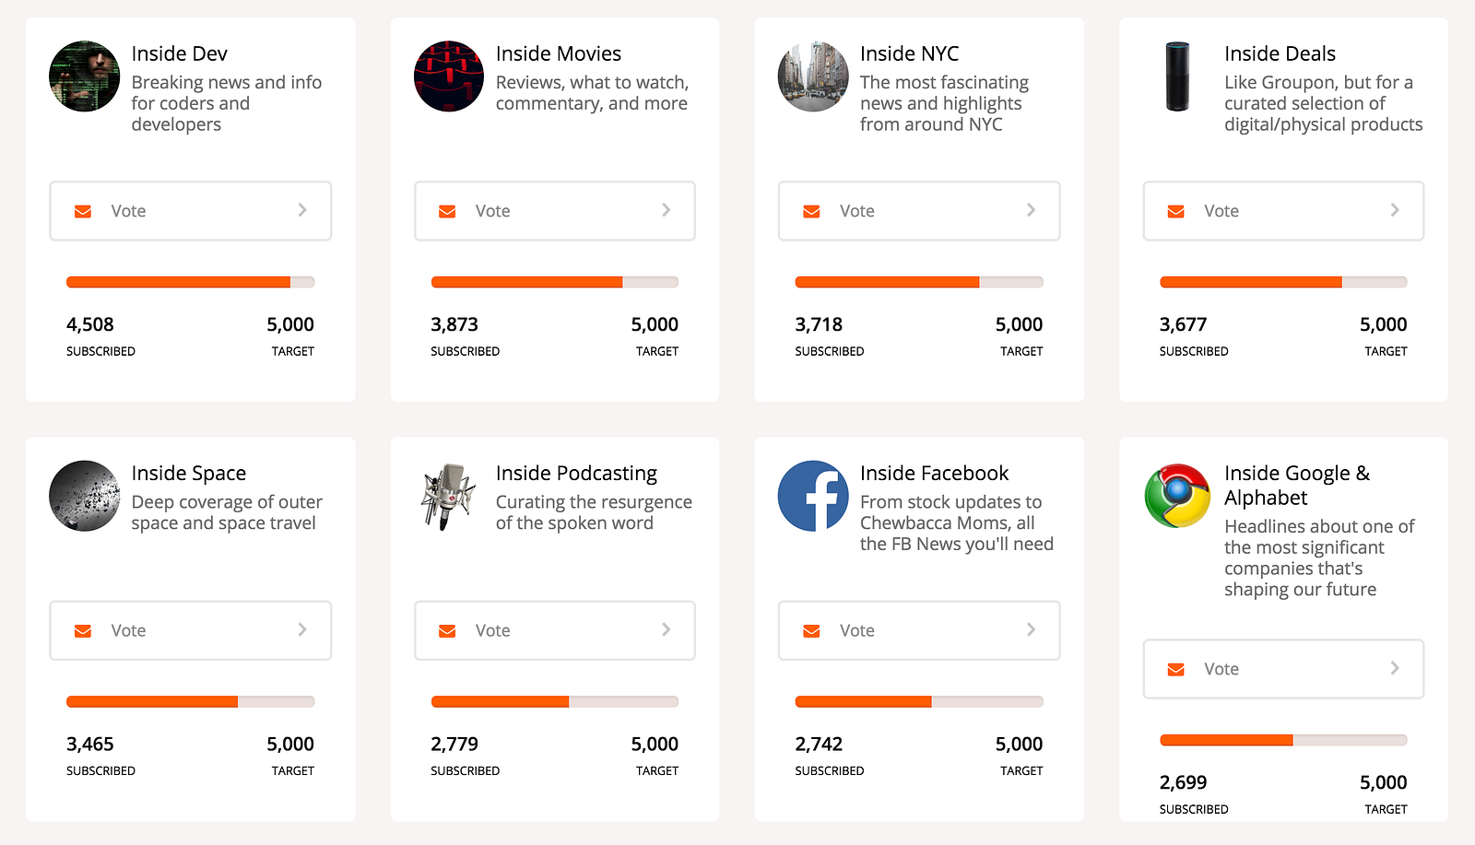Vote for the Inside Facebook newsletter
The height and width of the screenshot is (845, 1475).
918,630
